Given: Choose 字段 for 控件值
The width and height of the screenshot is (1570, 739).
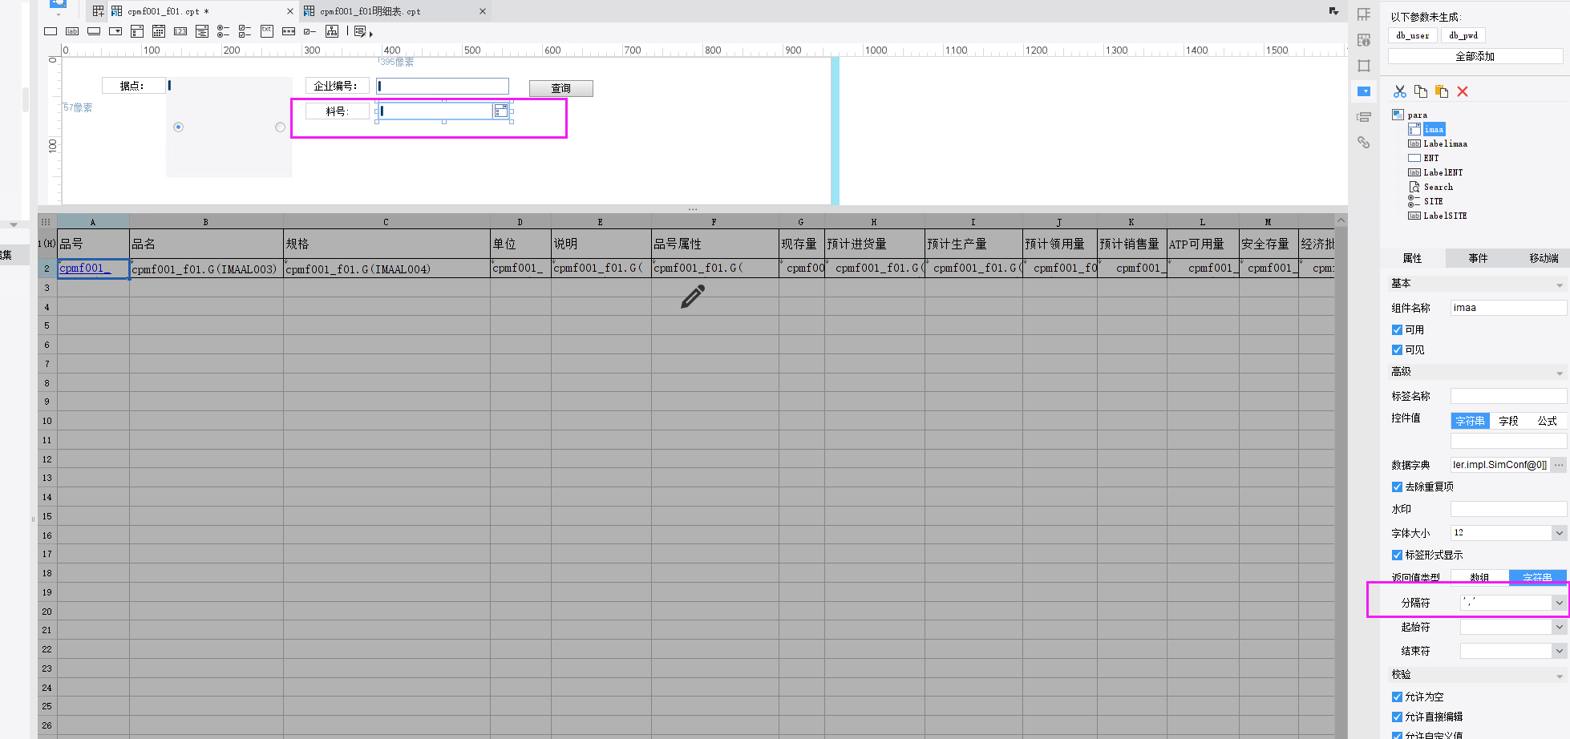Looking at the screenshot, I should pyautogui.click(x=1508, y=421).
